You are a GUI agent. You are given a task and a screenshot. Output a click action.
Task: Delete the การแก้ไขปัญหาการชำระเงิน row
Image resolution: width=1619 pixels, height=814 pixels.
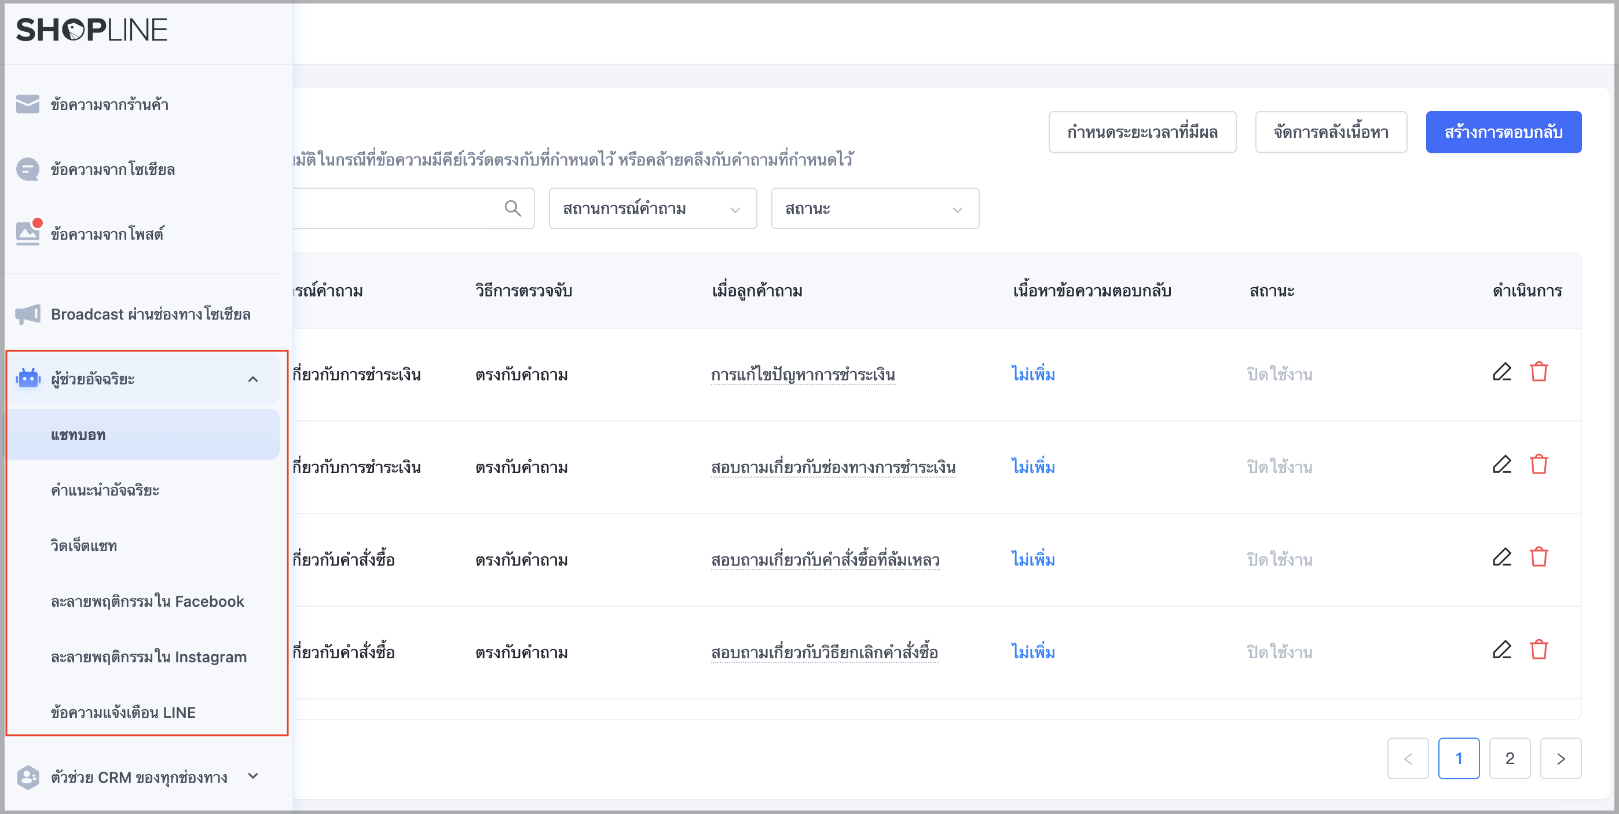tap(1539, 372)
